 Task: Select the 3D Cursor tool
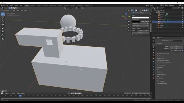3,17
